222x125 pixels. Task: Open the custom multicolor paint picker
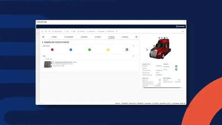(x=127, y=50)
